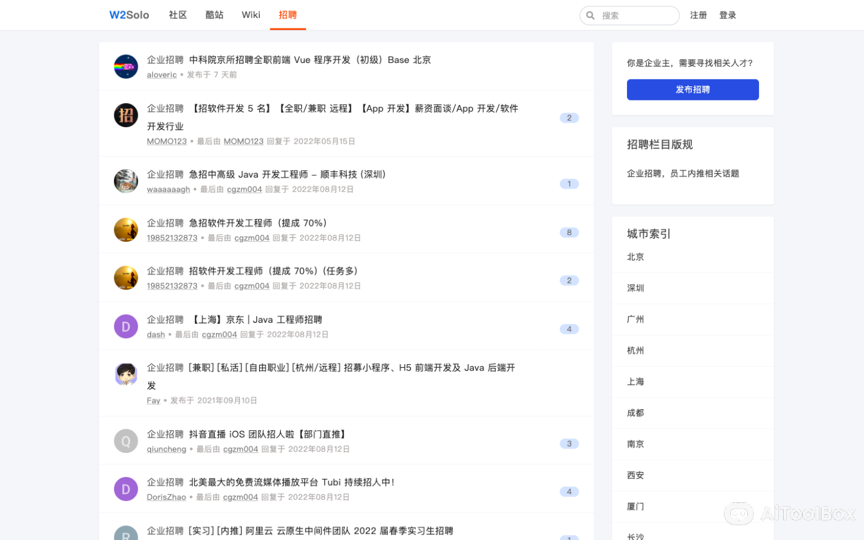Switch to the 社区 tab
This screenshot has height=540, width=864.
[x=177, y=15]
